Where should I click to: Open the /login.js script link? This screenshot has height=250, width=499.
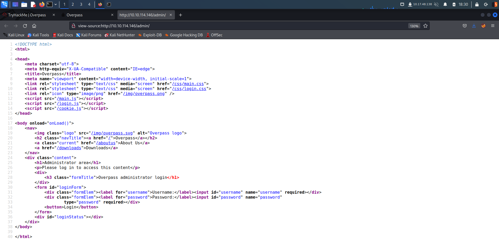click(68, 103)
